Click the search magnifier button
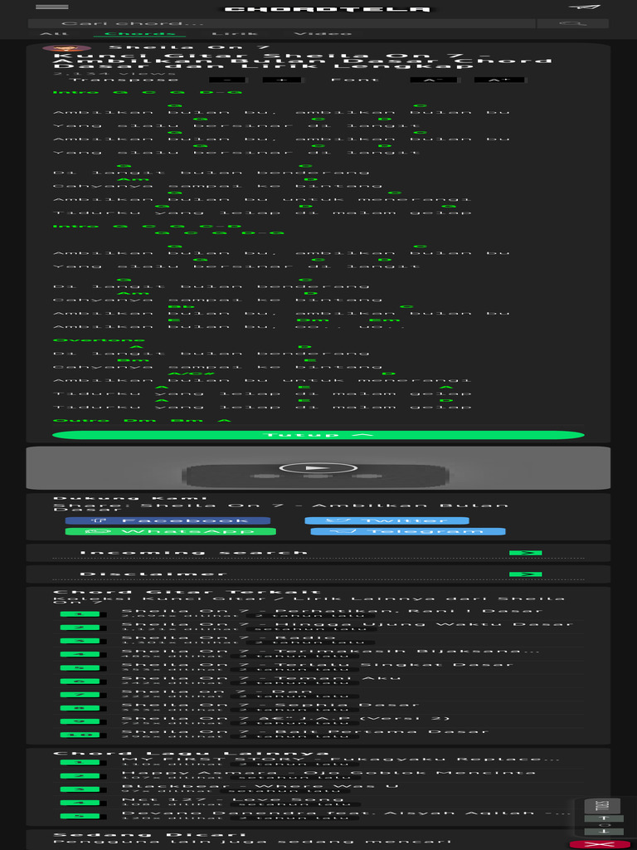This screenshot has height=850, width=637. [x=572, y=24]
